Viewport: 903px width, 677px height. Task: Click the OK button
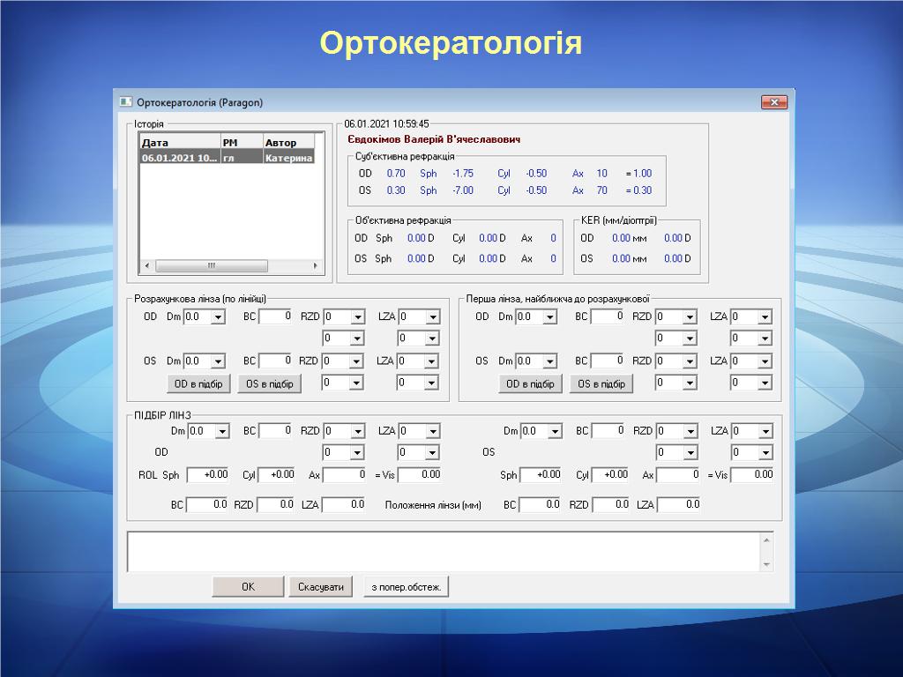coord(248,587)
